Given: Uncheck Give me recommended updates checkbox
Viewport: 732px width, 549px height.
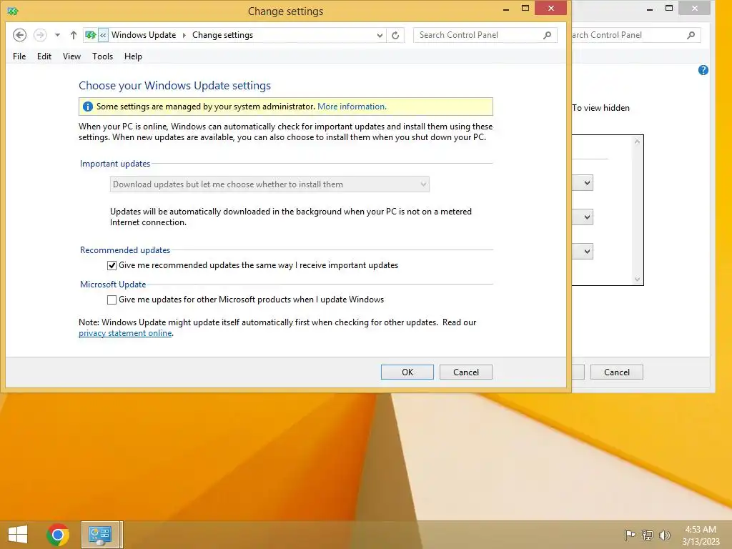Looking at the screenshot, I should point(112,266).
